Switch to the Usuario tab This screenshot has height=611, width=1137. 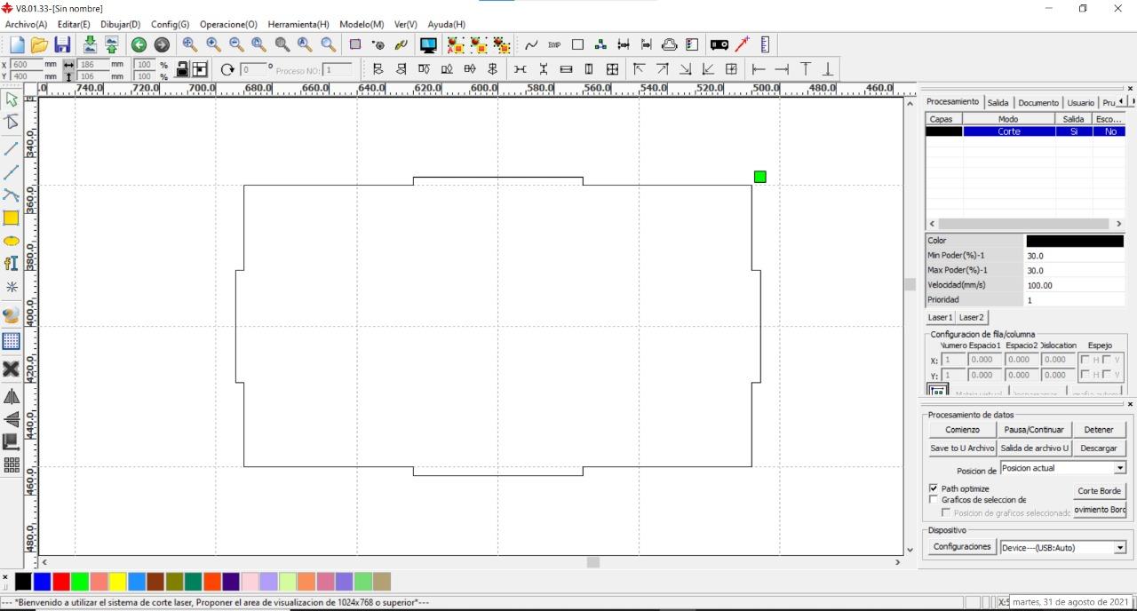click(x=1080, y=103)
